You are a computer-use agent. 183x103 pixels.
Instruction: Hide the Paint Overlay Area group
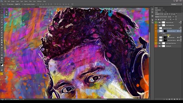tap(156, 25)
